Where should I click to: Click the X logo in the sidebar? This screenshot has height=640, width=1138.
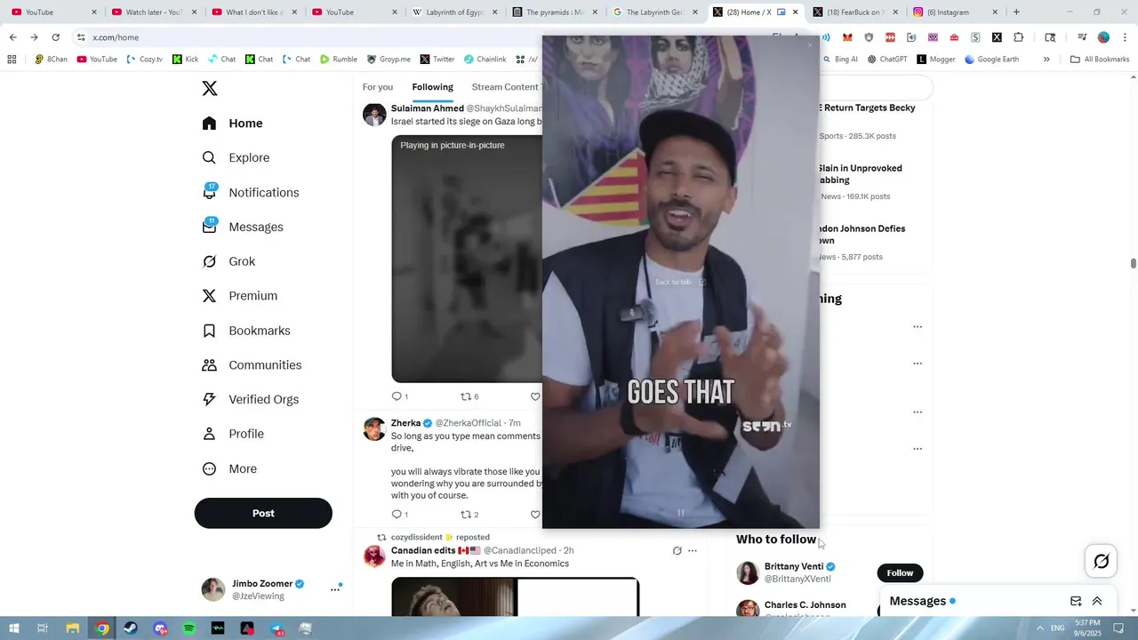coord(210,88)
